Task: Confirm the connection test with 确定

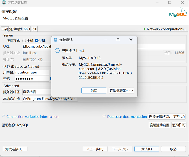Action: (94, 90)
